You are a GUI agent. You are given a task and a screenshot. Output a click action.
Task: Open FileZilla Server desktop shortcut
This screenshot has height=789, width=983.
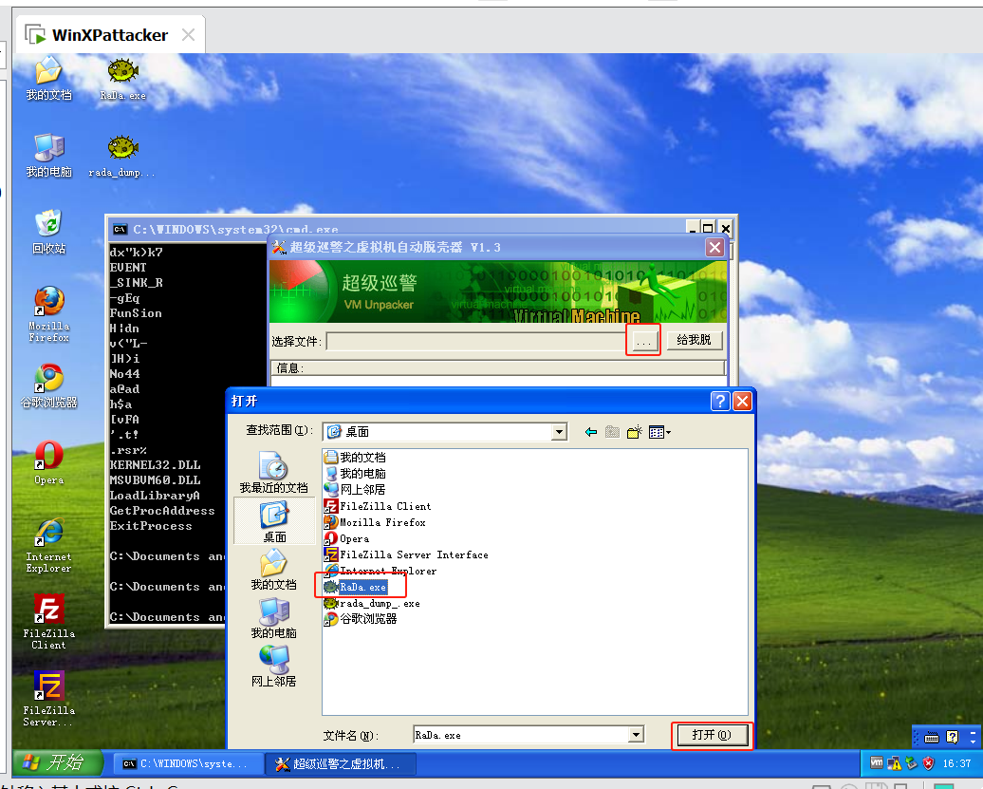(49, 699)
